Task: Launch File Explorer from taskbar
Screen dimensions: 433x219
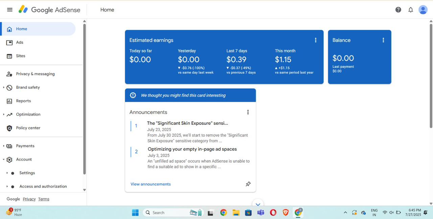Action: (x=236, y=213)
